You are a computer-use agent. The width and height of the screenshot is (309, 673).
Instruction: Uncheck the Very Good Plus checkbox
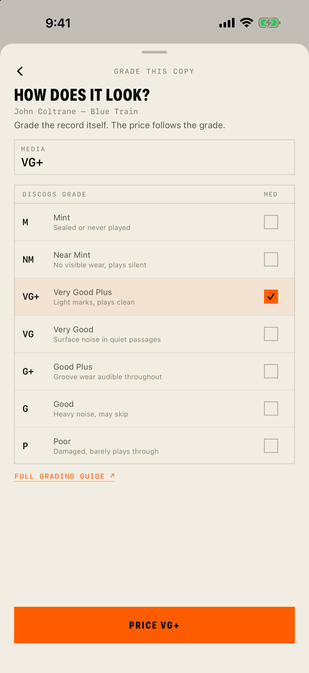pos(271,297)
